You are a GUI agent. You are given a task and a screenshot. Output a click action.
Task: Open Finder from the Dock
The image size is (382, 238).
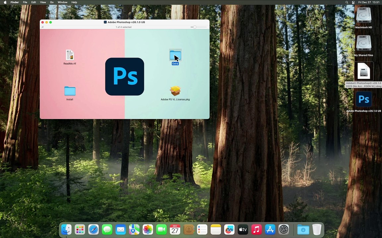66,229
